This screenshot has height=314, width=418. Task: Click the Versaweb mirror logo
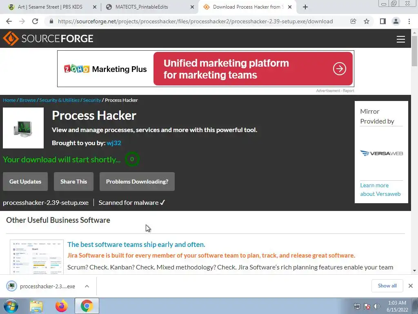pyautogui.click(x=381, y=153)
